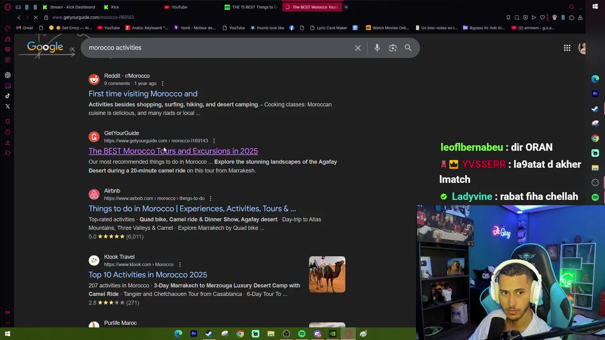Submit search with magnifier icon
Screen dimensions: 605x340
pos(408,48)
